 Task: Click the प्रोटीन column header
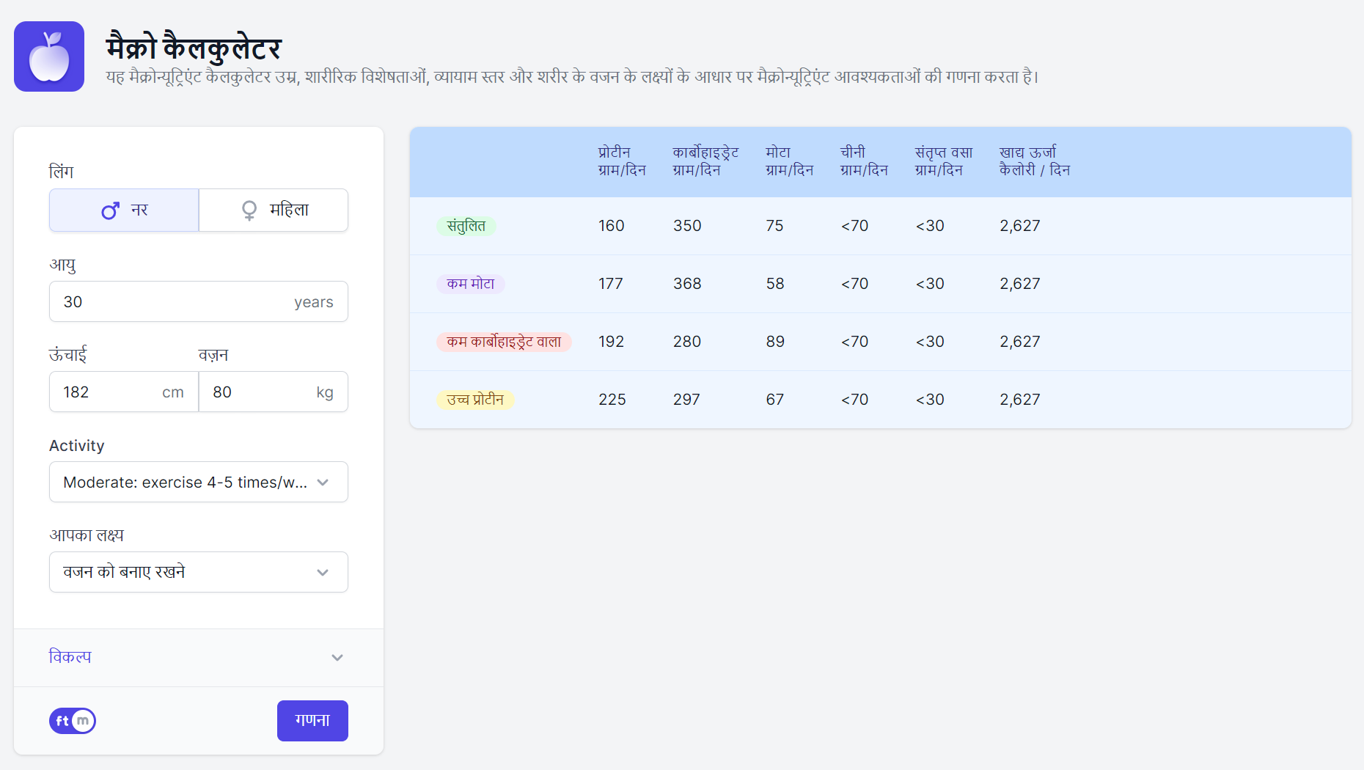pos(621,161)
